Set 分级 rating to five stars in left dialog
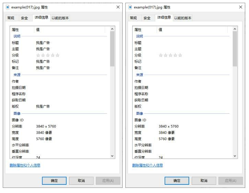Screen dimensions: 249x193 pos(57,55)
